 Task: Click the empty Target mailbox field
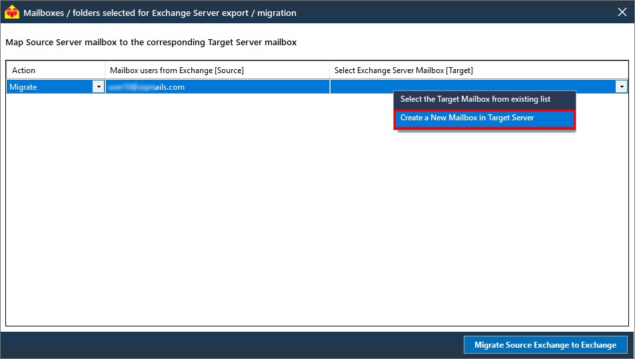tap(472, 86)
